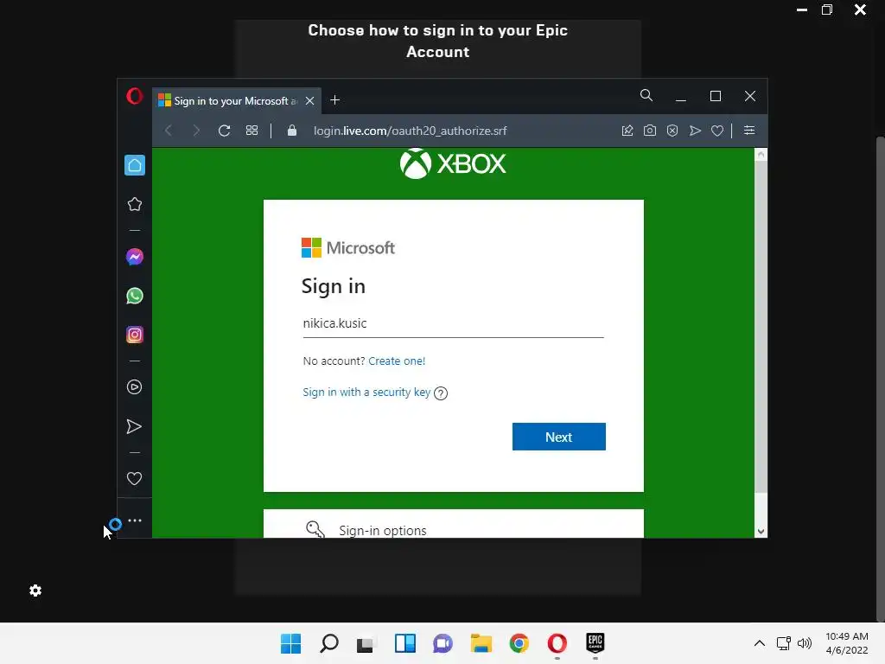The width and height of the screenshot is (885, 664).
Task: Open Opera sidebar Home icon
Action: click(x=135, y=165)
